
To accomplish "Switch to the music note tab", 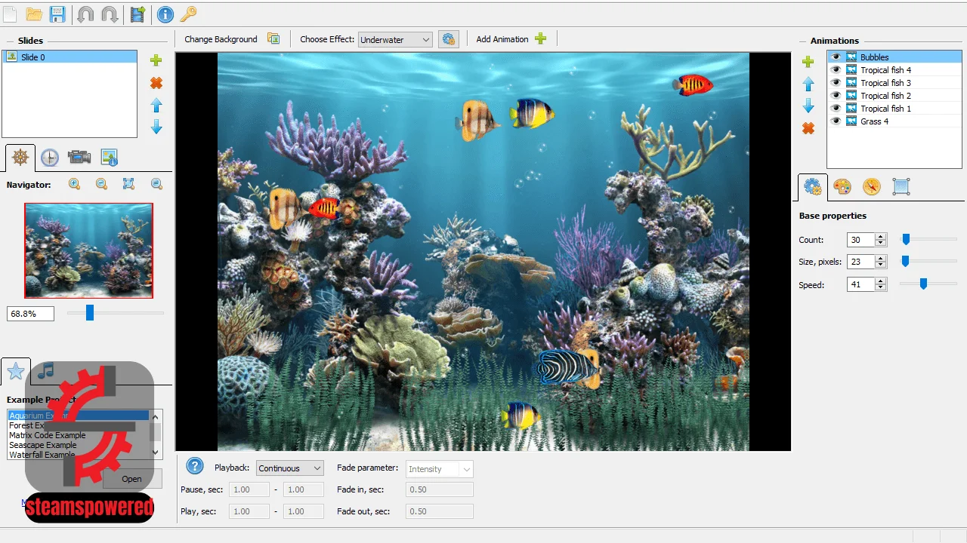I will click(46, 370).
